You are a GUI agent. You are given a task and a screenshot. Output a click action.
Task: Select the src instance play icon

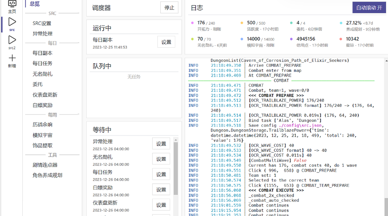pos(12,22)
